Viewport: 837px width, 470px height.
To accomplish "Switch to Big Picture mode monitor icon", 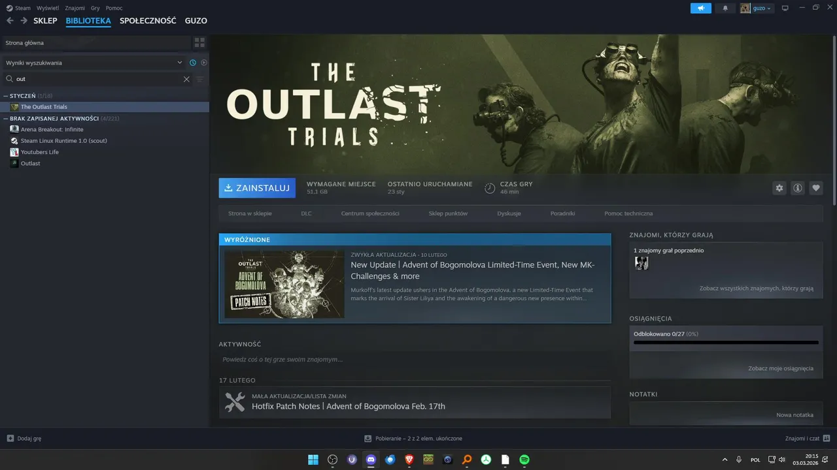I will [785, 8].
